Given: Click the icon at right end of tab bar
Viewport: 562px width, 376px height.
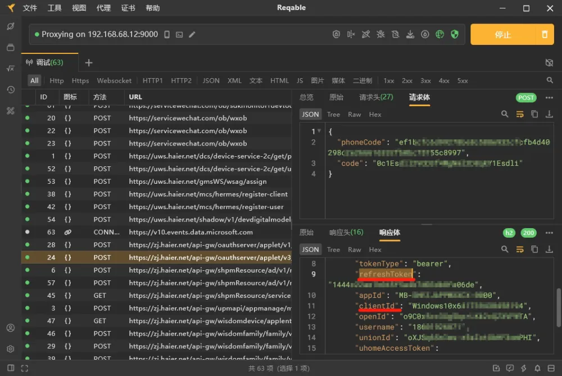Looking at the screenshot, I should [x=549, y=63].
